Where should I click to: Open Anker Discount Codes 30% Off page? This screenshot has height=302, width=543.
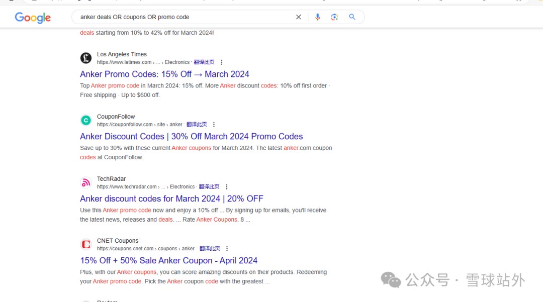(191, 136)
